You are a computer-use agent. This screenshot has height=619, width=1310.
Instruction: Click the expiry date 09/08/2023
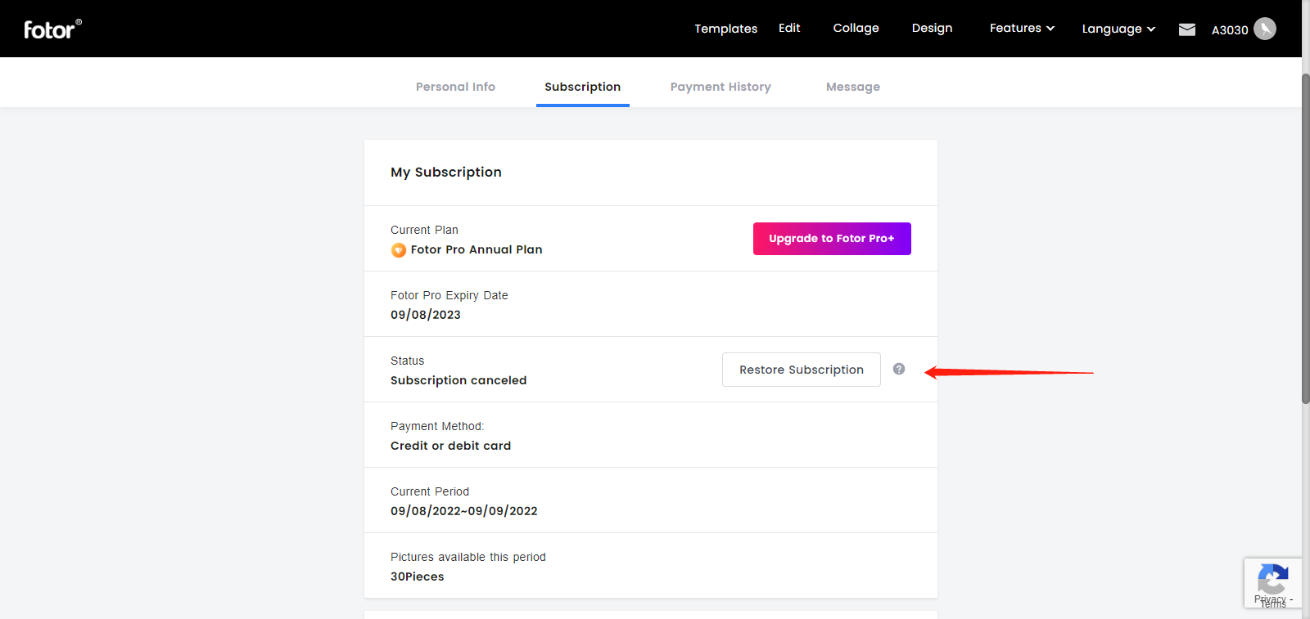pyautogui.click(x=426, y=315)
